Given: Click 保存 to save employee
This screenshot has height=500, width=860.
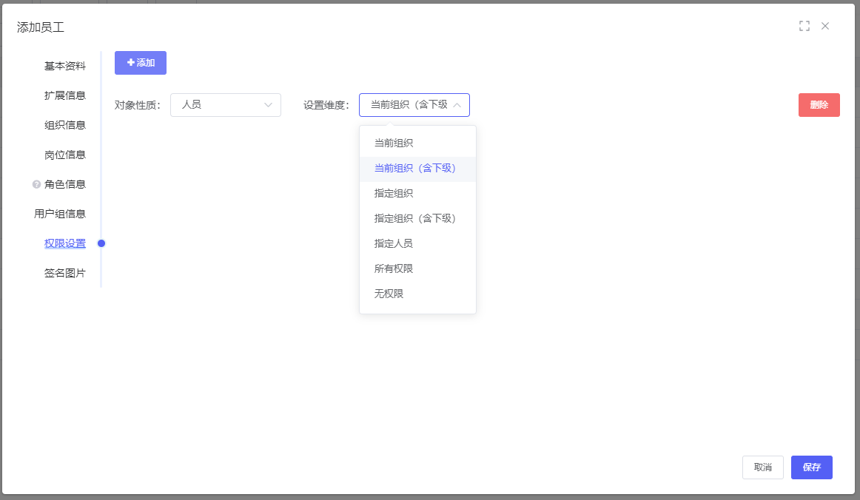Looking at the screenshot, I should point(811,467).
